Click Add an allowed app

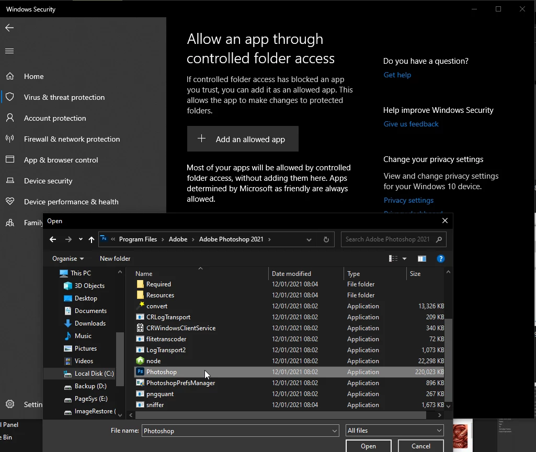coord(243,138)
